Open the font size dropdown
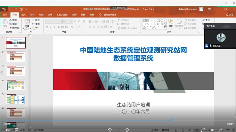The height and width of the screenshot is (132, 236). 71,22
